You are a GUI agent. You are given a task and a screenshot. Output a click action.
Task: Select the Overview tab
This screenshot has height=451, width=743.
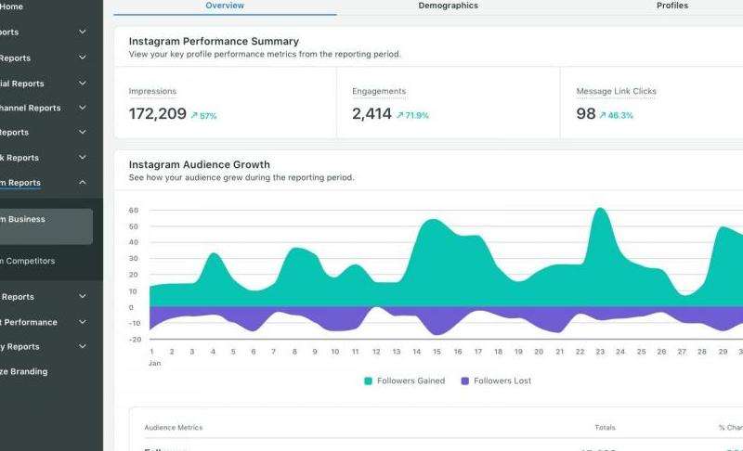click(x=225, y=6)
